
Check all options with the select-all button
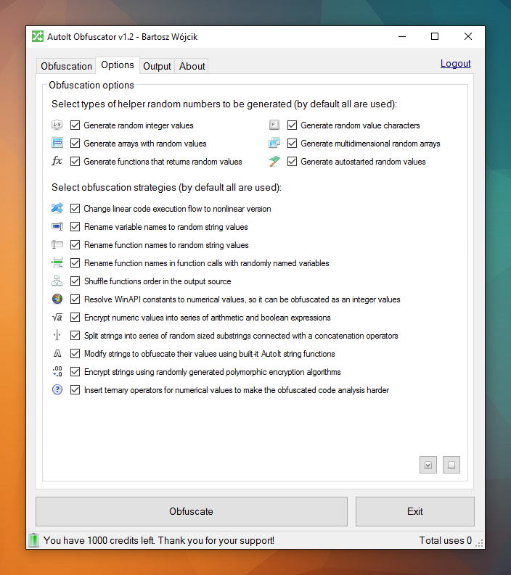point(428,465)
